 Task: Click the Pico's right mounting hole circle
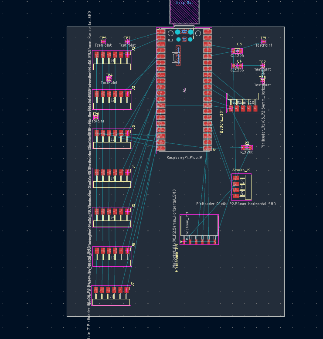pos(198,33)
